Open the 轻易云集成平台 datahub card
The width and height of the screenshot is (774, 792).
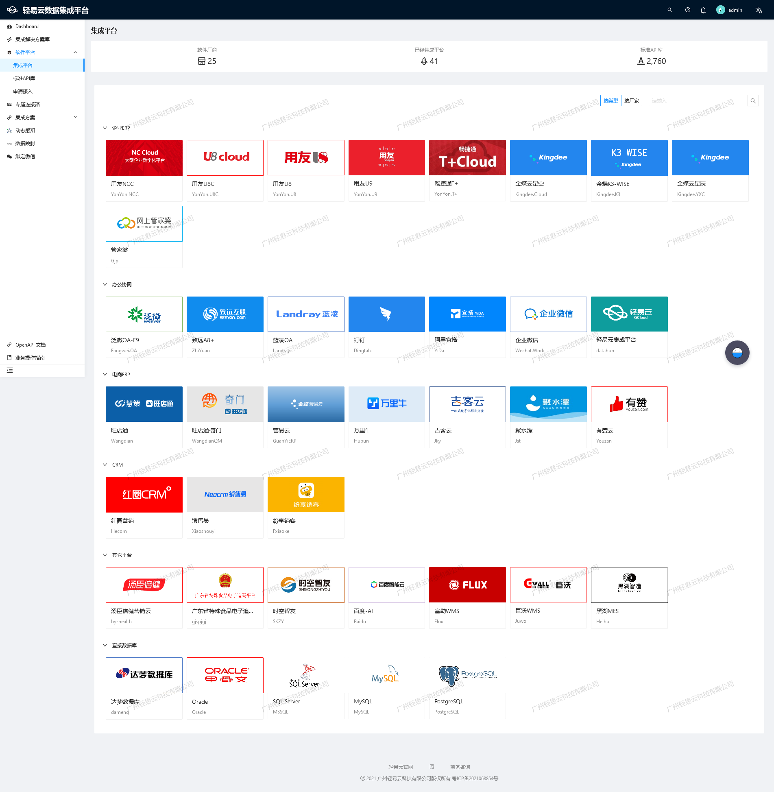click(629, 327)
